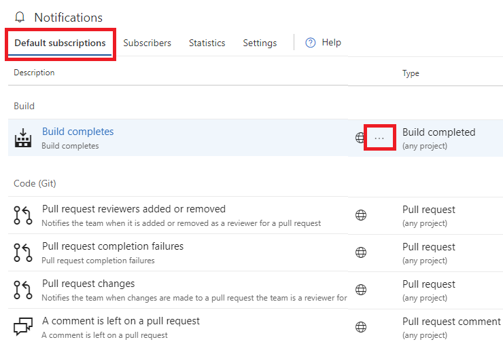This screenshot has width=503, height=363.
Task: Go to the Settings tab
Action: pos(260,43)
